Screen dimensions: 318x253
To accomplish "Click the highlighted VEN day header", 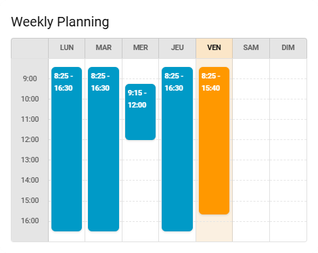I will (x=214, y=48).
